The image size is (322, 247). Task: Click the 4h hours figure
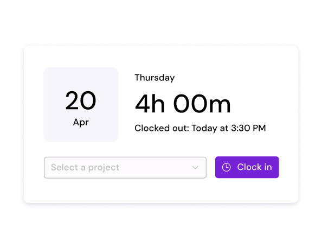150,104
